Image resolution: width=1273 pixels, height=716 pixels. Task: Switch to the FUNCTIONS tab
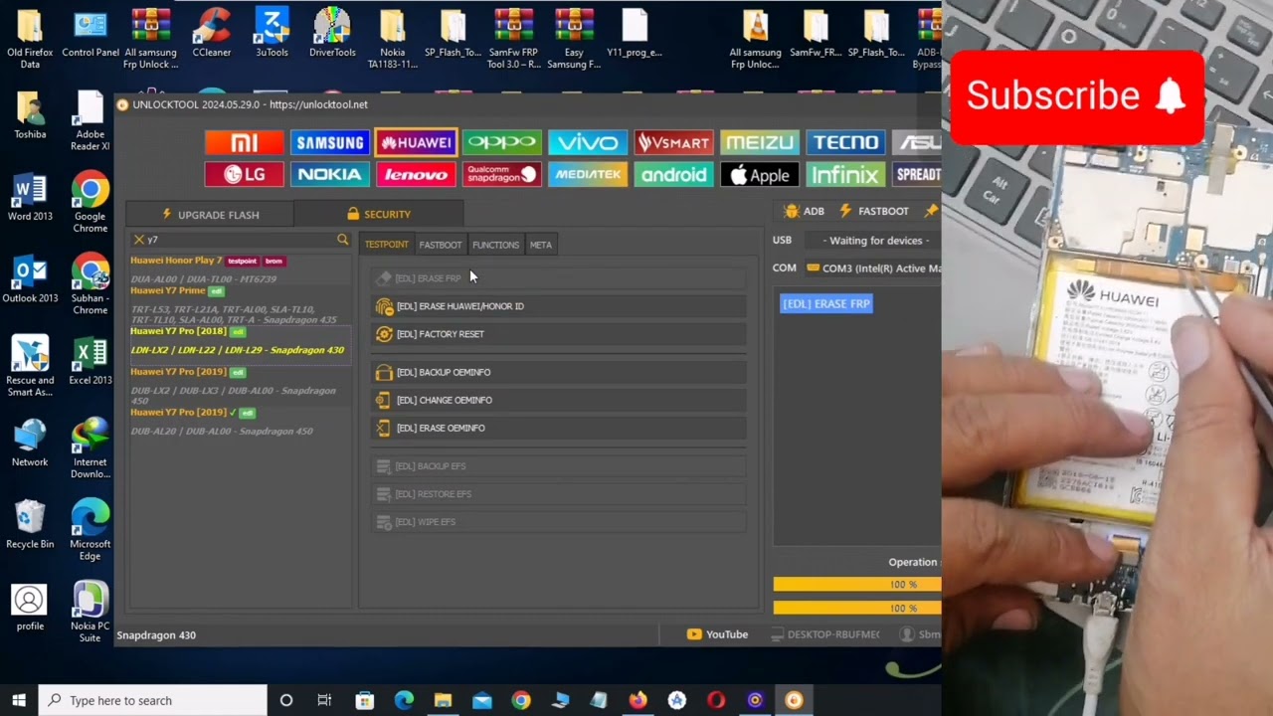point(495,244)
